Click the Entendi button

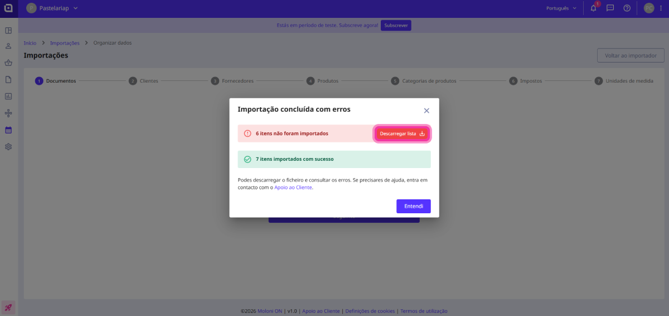click(x=413, y=206)
